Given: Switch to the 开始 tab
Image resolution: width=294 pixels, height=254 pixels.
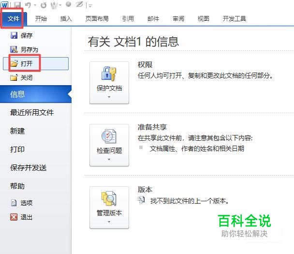Looking at the screenshot, I should click(x=41, y=18).
